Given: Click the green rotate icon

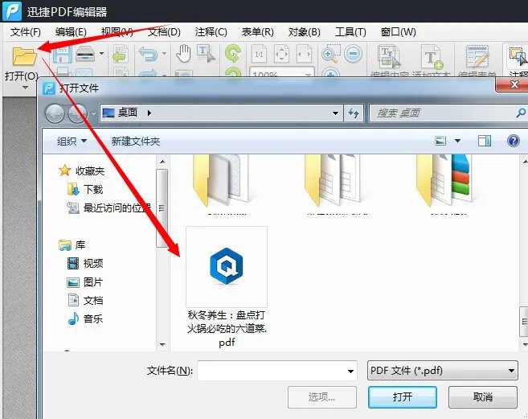Looking at the screenshot, I should (233, 54).
